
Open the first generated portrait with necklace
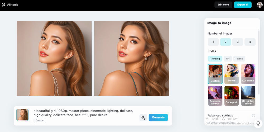coord(54,59)
